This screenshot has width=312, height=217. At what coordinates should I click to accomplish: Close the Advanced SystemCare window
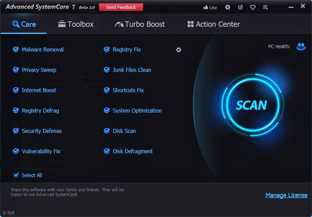(303, 6)
